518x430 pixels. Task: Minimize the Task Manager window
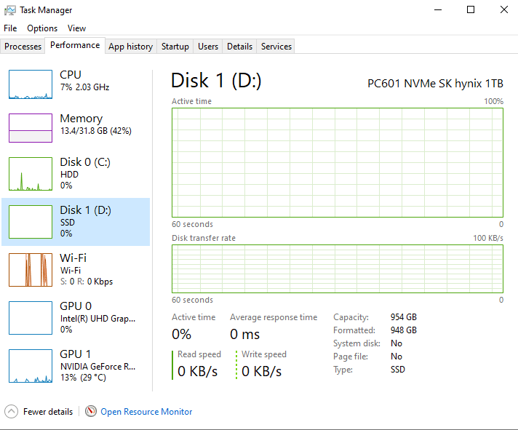[x=438, y=10]
